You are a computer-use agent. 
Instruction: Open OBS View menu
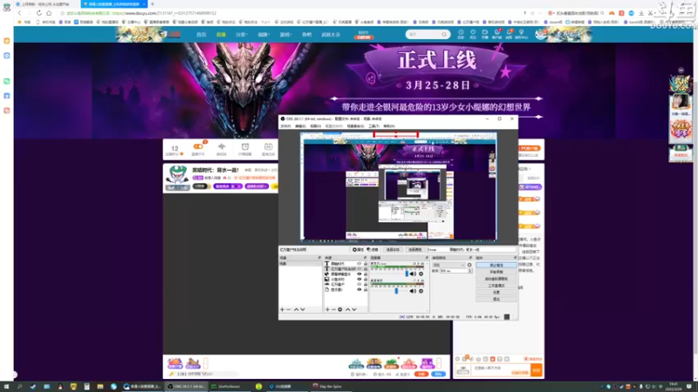[316, 126]
